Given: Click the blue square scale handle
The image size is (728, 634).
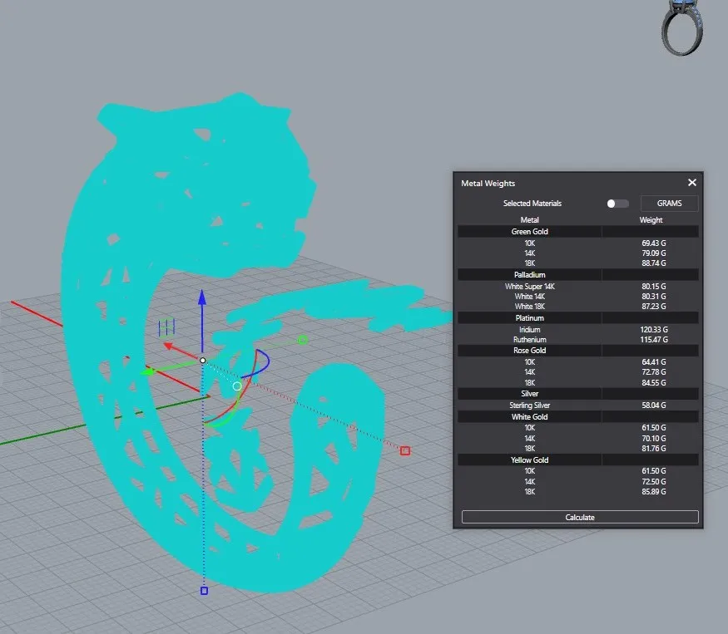Looking at the screenshot, I should (x=204, y=591).
